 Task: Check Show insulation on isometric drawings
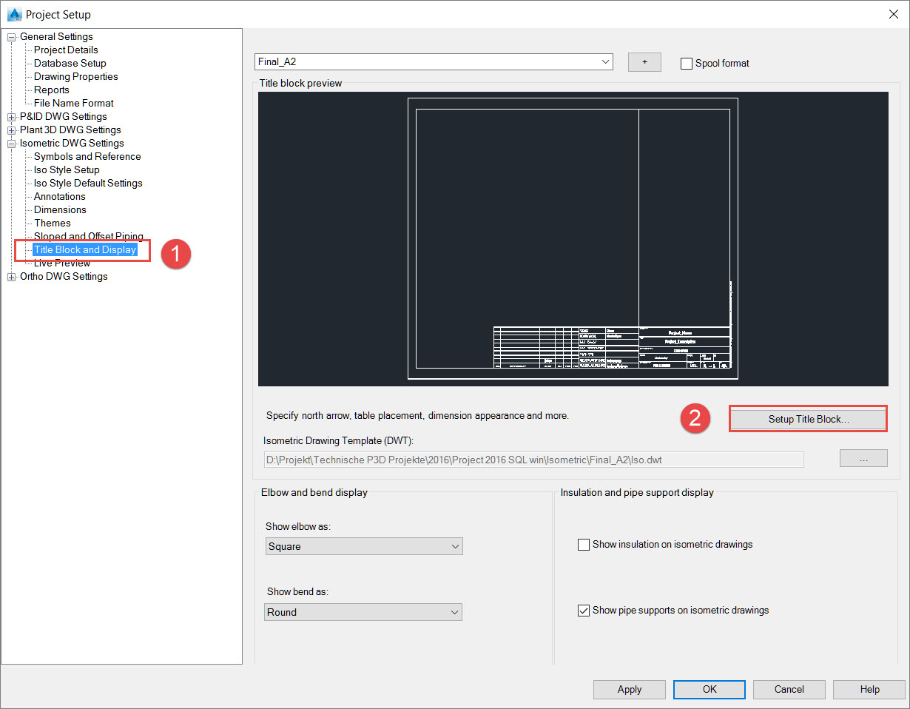(583, 544)
